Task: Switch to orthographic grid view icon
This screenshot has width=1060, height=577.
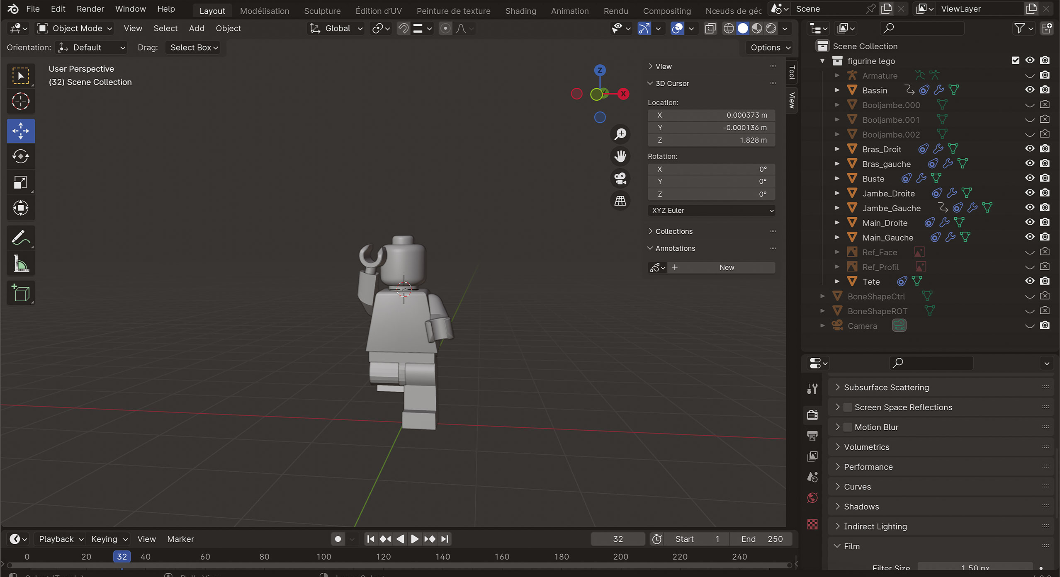Action: pyautogui.click(x=620, y=201)
